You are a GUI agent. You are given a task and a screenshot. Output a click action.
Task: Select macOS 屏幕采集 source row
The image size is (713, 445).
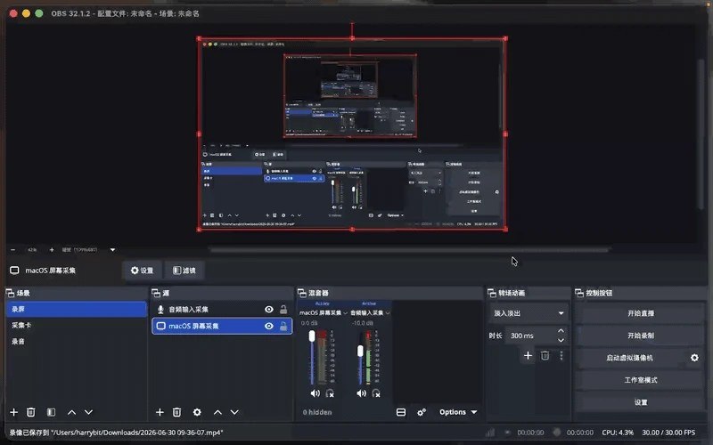click(222, 326)
